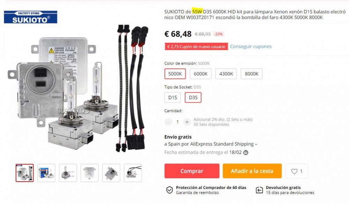Decrease quantity with the minus button

pos(169,122)
